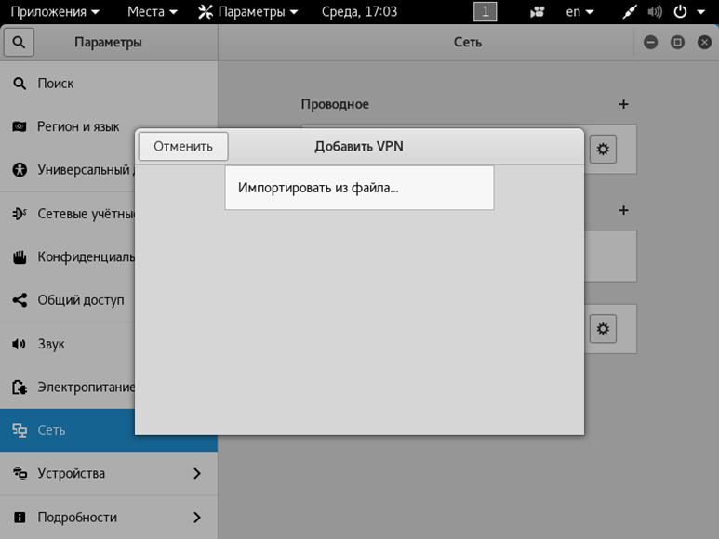Cancel the Добавить VPN dialog
Screen dimensions: 719x539
pyautogui.click(x=183, y=147)
